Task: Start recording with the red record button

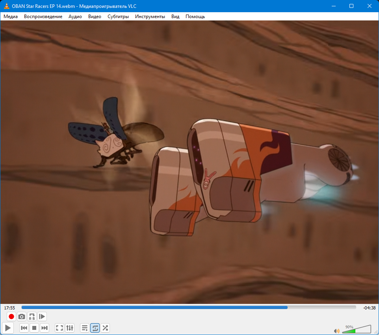Action: [11, 316]
